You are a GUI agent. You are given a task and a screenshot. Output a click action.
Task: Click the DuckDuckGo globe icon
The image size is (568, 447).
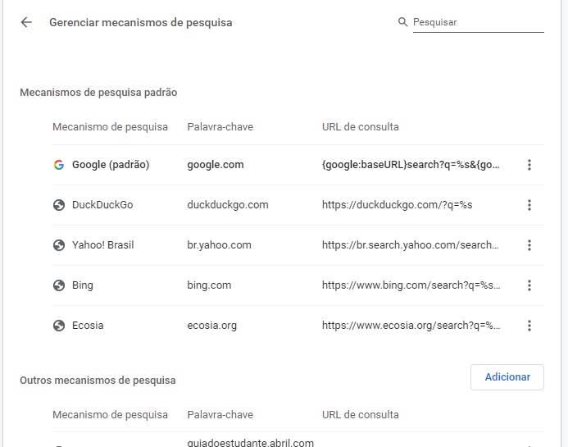tap(59, 205)
